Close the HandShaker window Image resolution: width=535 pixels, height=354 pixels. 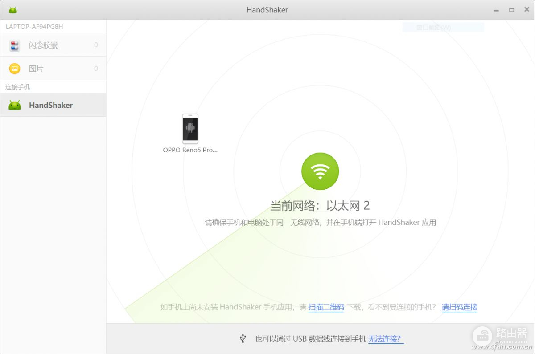527,10
